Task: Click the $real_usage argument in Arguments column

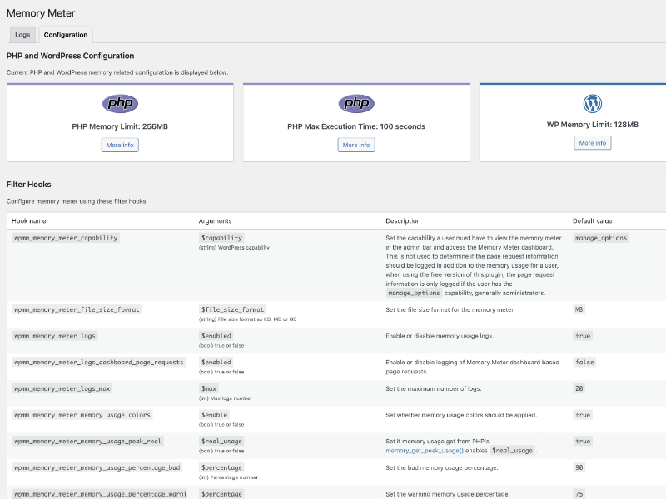Action: pyautogui.click(x=221, y=442)
